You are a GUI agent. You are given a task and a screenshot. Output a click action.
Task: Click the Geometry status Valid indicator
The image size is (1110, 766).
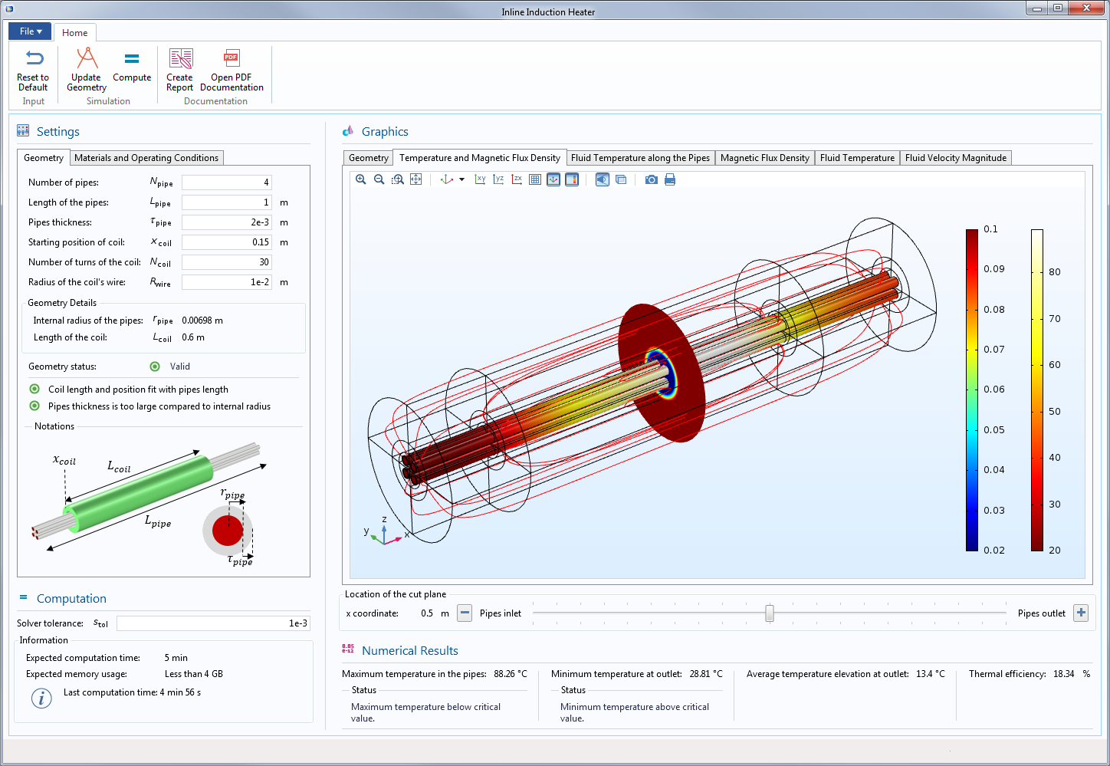(x=155, y=367)
